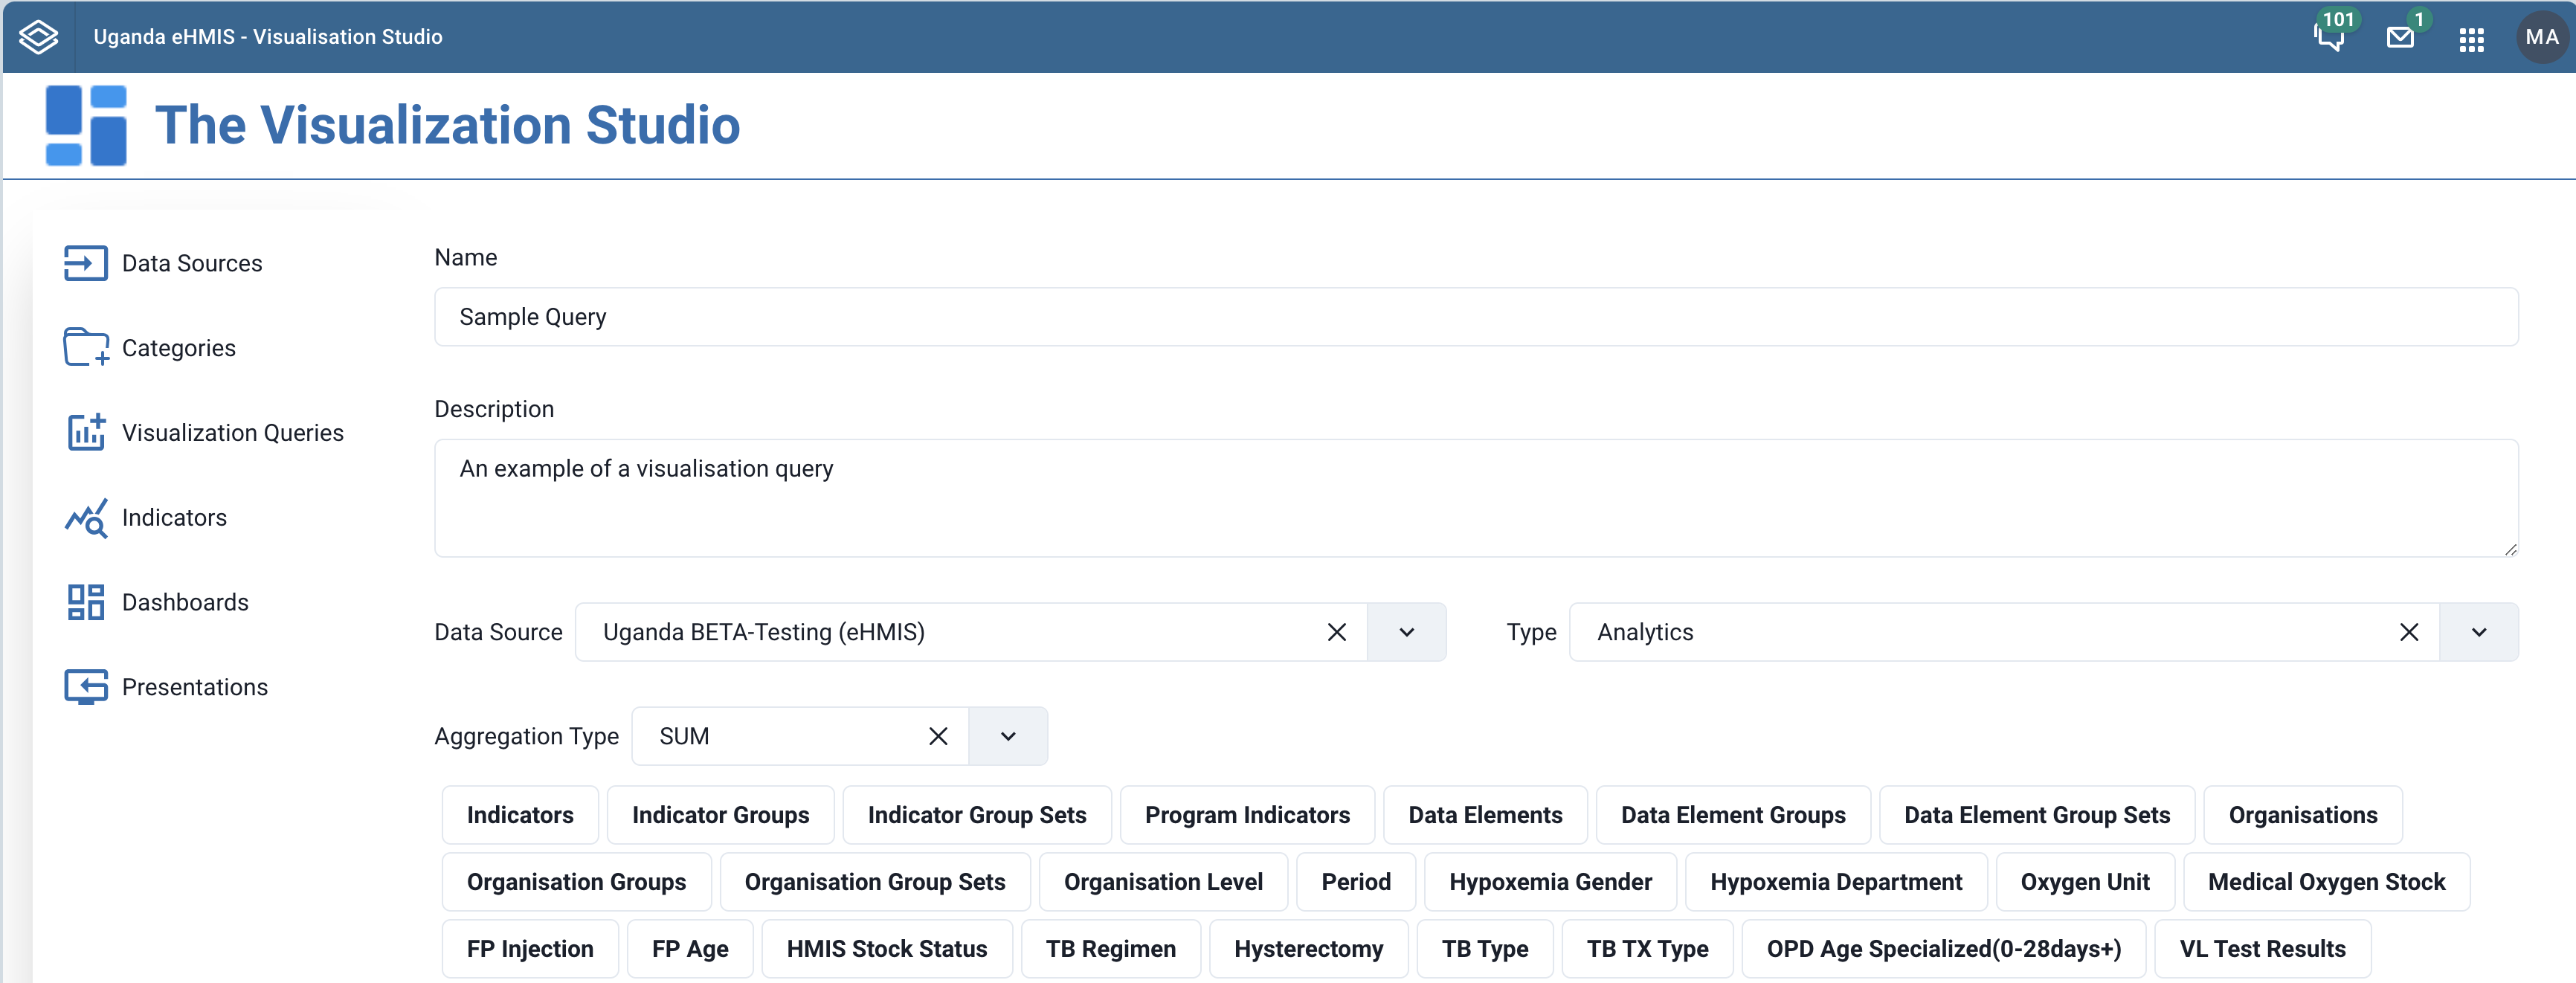The height and width of the screenshot is (983, 2576).
Task: Open the Organisations tab
Action: tap(2303, 815)
